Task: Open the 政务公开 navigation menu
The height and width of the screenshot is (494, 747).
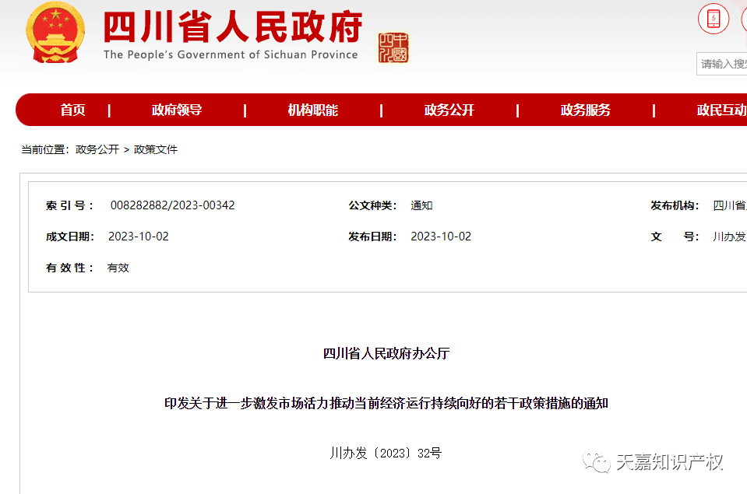Action: pos(449,110)
